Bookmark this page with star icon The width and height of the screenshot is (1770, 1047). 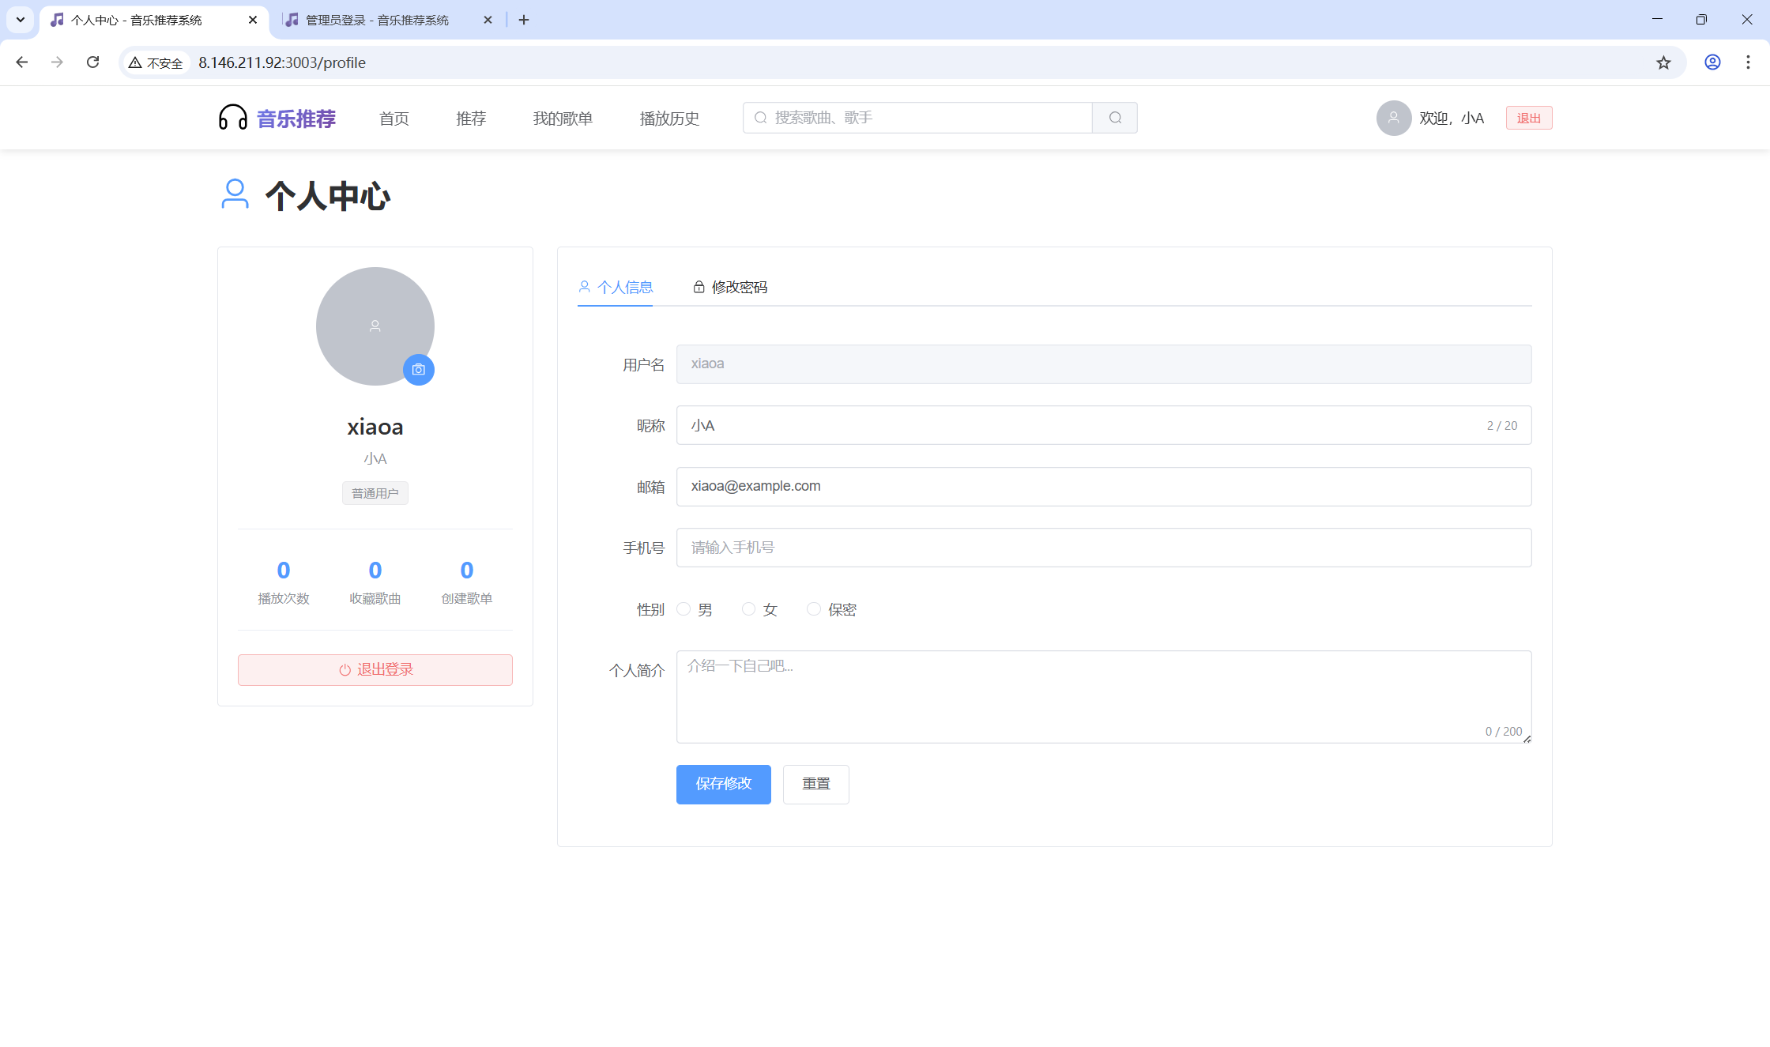coord(1663,62)
